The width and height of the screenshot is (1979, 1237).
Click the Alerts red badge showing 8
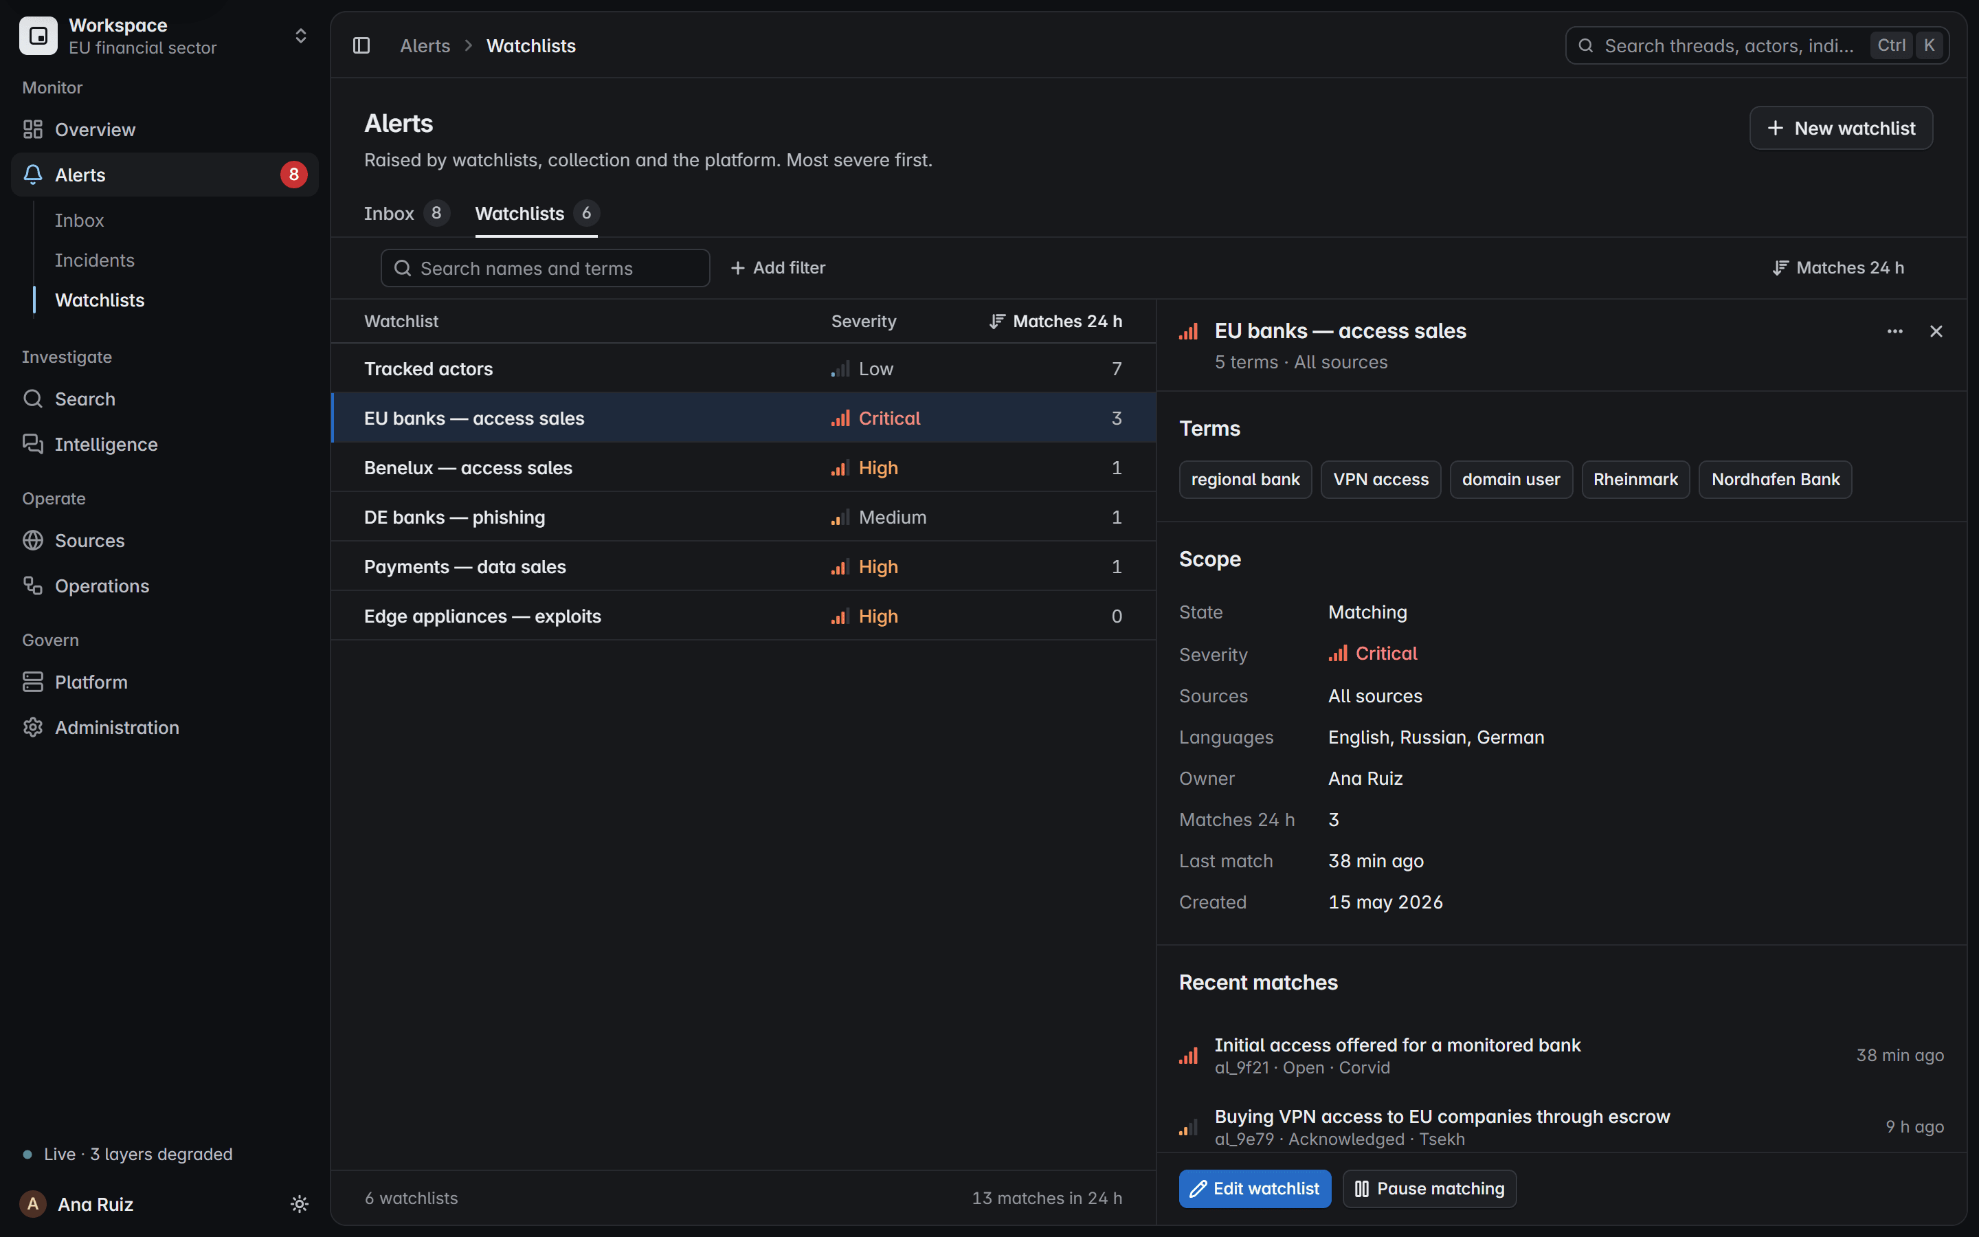(293, 175)
